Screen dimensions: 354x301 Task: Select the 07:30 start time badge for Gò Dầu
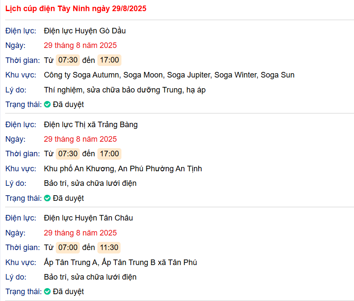68,60
